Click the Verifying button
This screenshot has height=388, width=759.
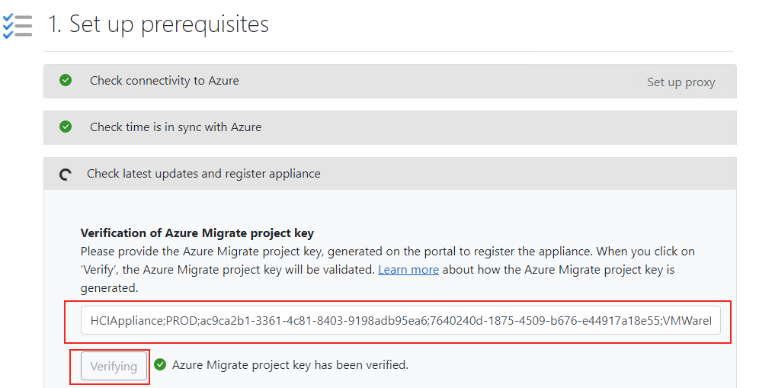click(114, 366)
